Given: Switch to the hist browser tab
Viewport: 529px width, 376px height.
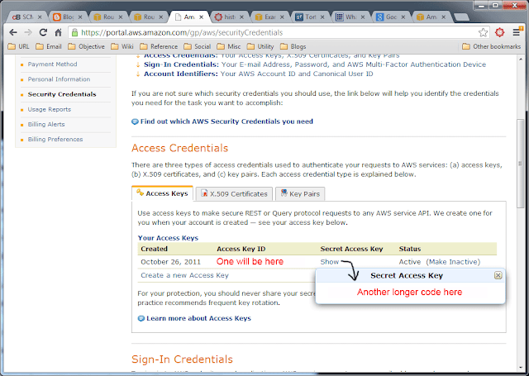Looking at the screenshot, I should [228, 17].
